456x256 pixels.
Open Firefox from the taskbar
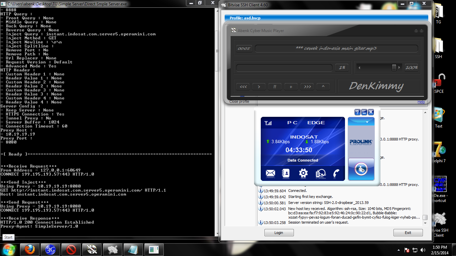pyautogui.click(x=30, y=249)
